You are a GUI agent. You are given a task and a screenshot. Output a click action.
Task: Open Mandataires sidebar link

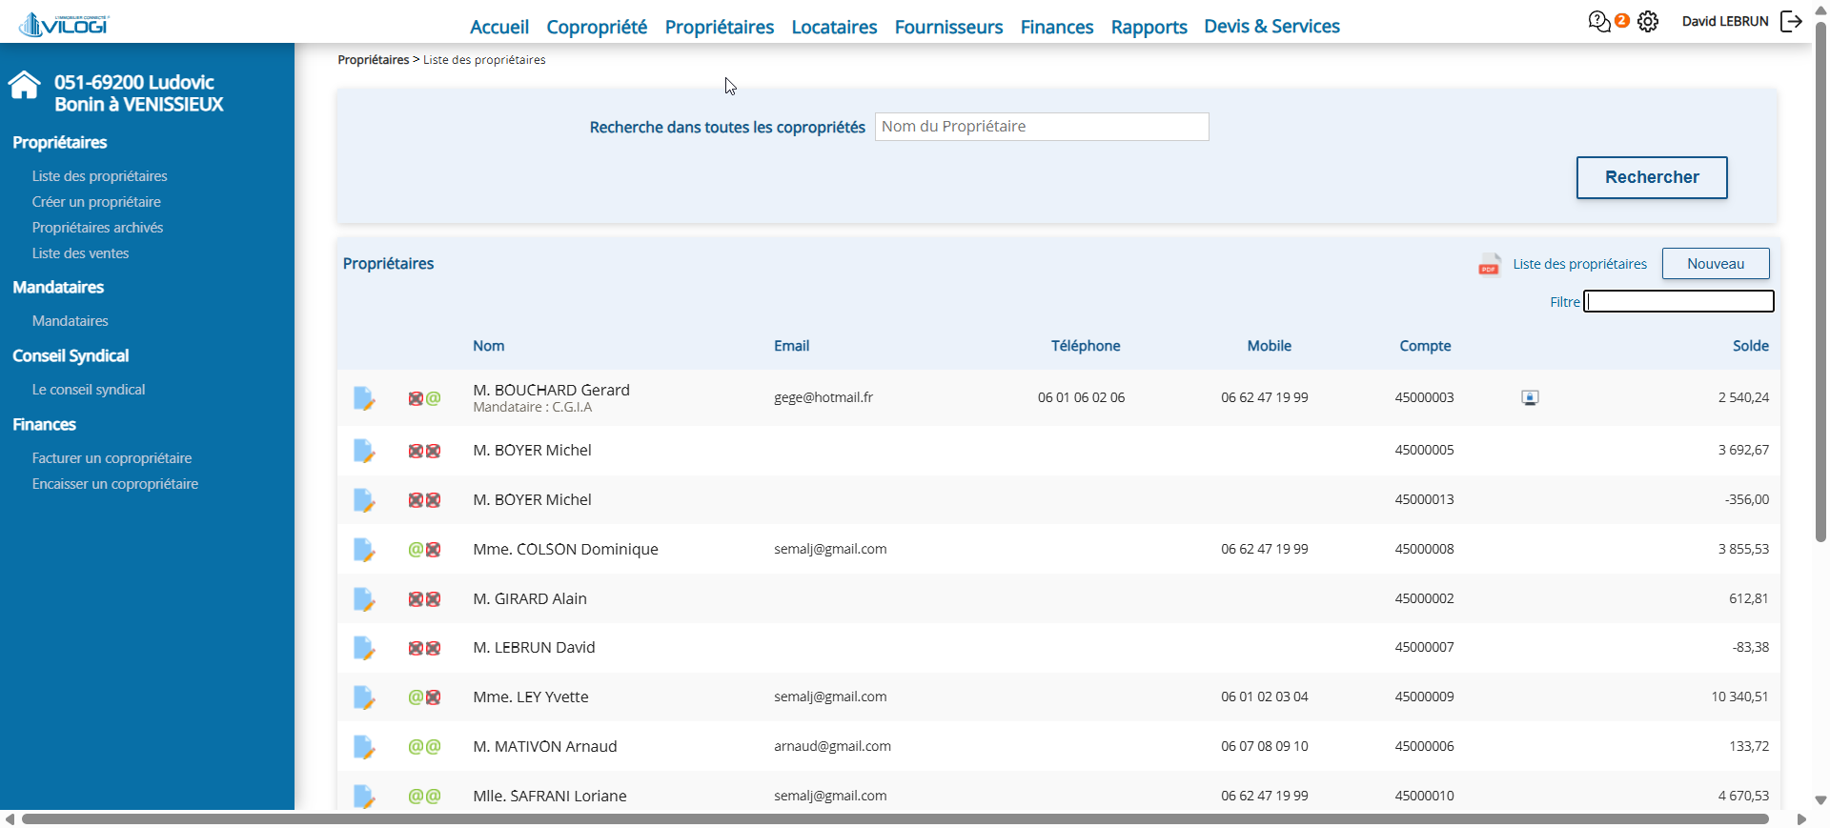(x=70, y=321)
